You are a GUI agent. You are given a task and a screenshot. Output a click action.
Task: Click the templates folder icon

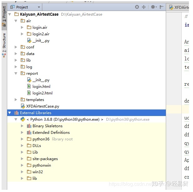point(23,99)
